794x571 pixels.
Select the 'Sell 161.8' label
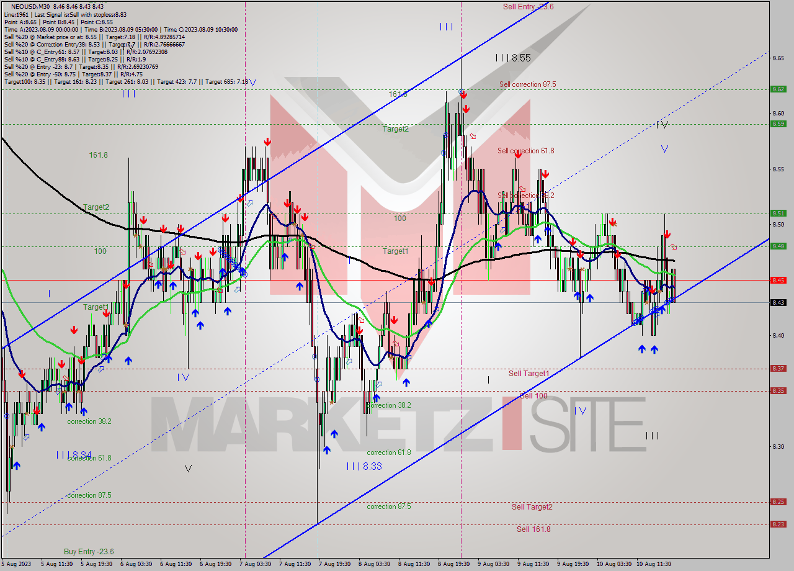point(533,529)
